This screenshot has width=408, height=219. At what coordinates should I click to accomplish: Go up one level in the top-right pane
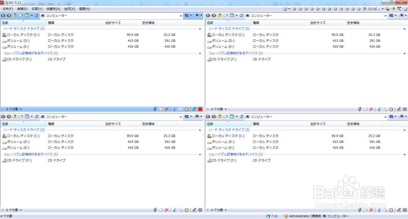220,15
